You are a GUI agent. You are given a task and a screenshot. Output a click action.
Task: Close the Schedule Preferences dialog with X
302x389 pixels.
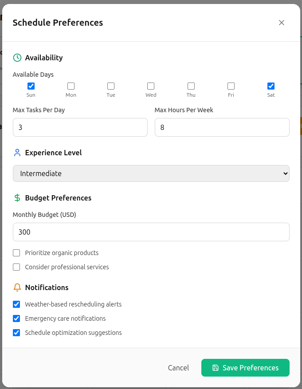(282, 23)
